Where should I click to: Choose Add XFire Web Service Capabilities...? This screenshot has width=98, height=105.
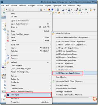tap(71, 41)
